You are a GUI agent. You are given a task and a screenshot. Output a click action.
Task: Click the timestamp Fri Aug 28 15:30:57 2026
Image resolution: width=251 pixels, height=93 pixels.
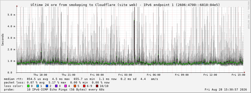tap(226, 89)
